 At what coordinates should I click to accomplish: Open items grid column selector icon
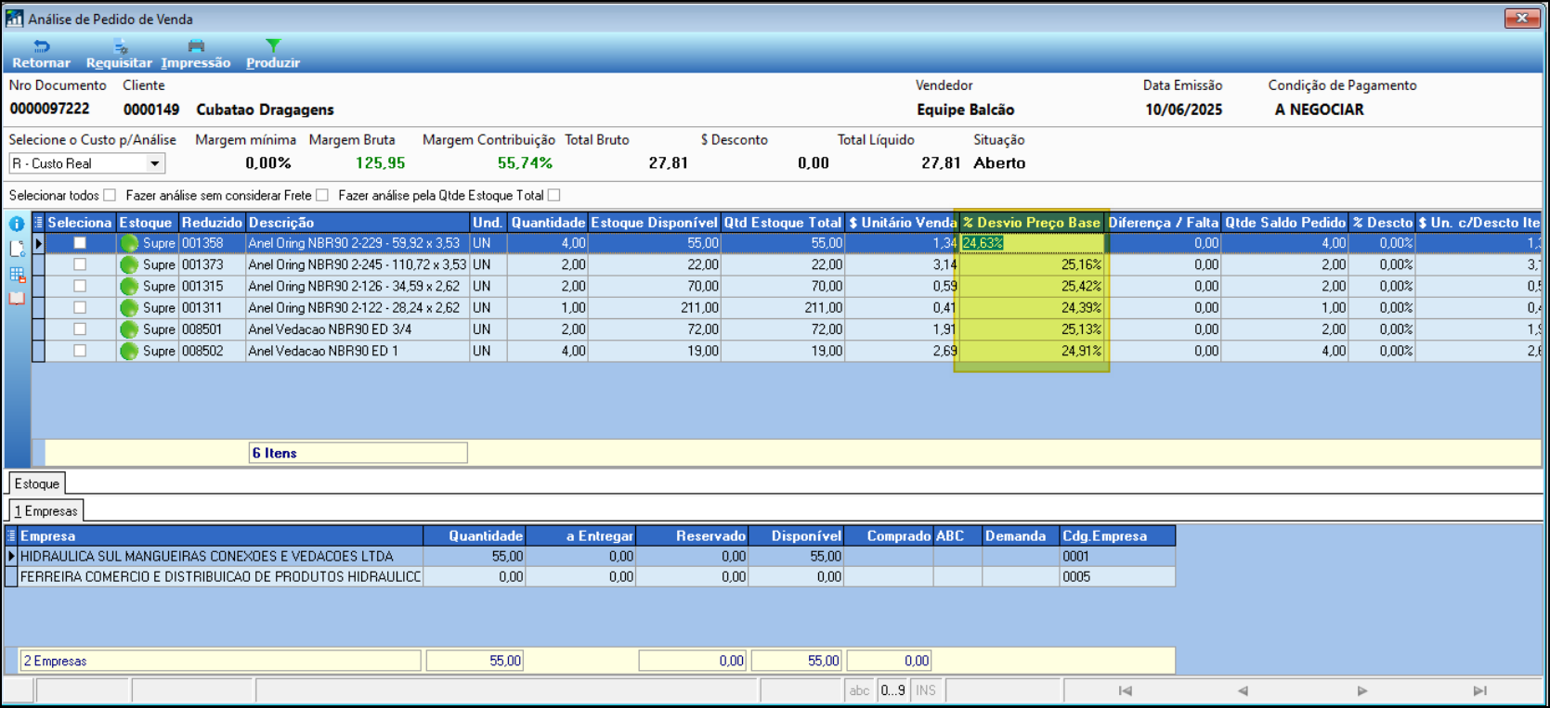38,223
